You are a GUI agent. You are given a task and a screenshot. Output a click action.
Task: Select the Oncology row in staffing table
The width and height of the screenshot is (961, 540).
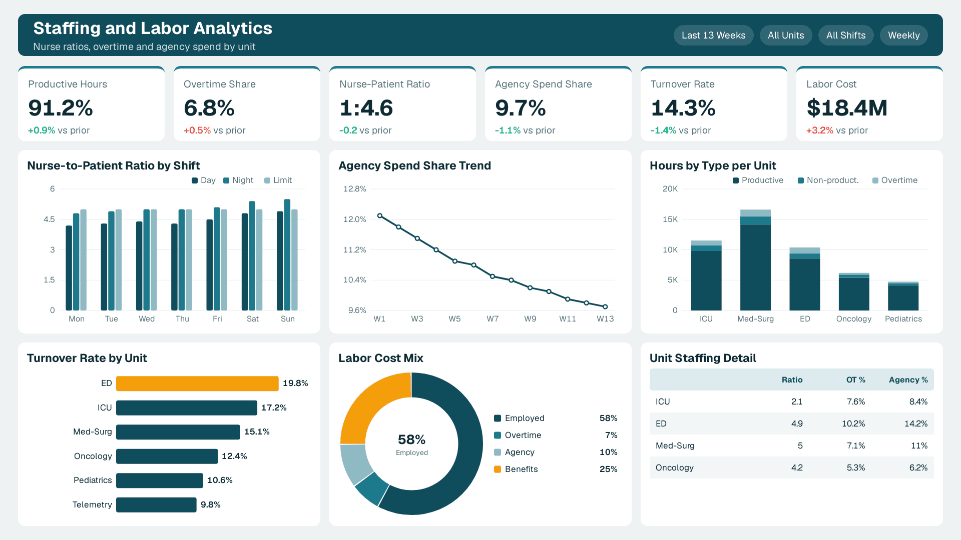tap(791, 467)
